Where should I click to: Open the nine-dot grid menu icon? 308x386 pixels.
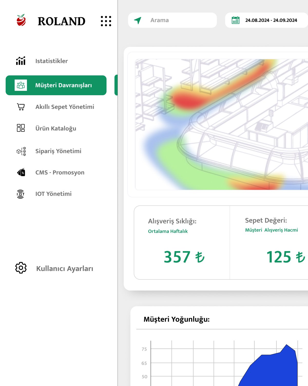coord(106,21)
